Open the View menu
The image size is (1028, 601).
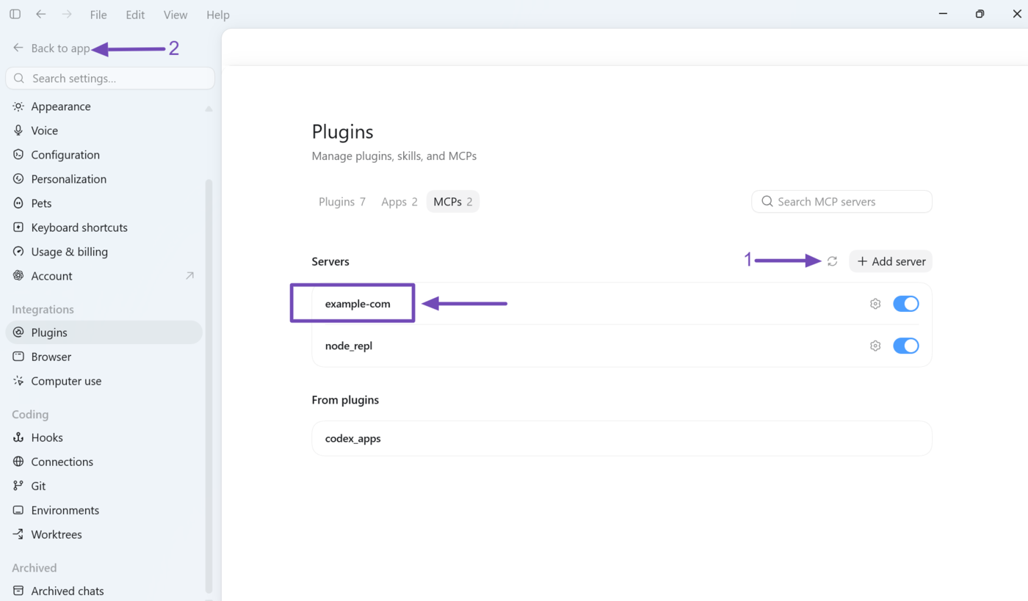tap(175, 15)
